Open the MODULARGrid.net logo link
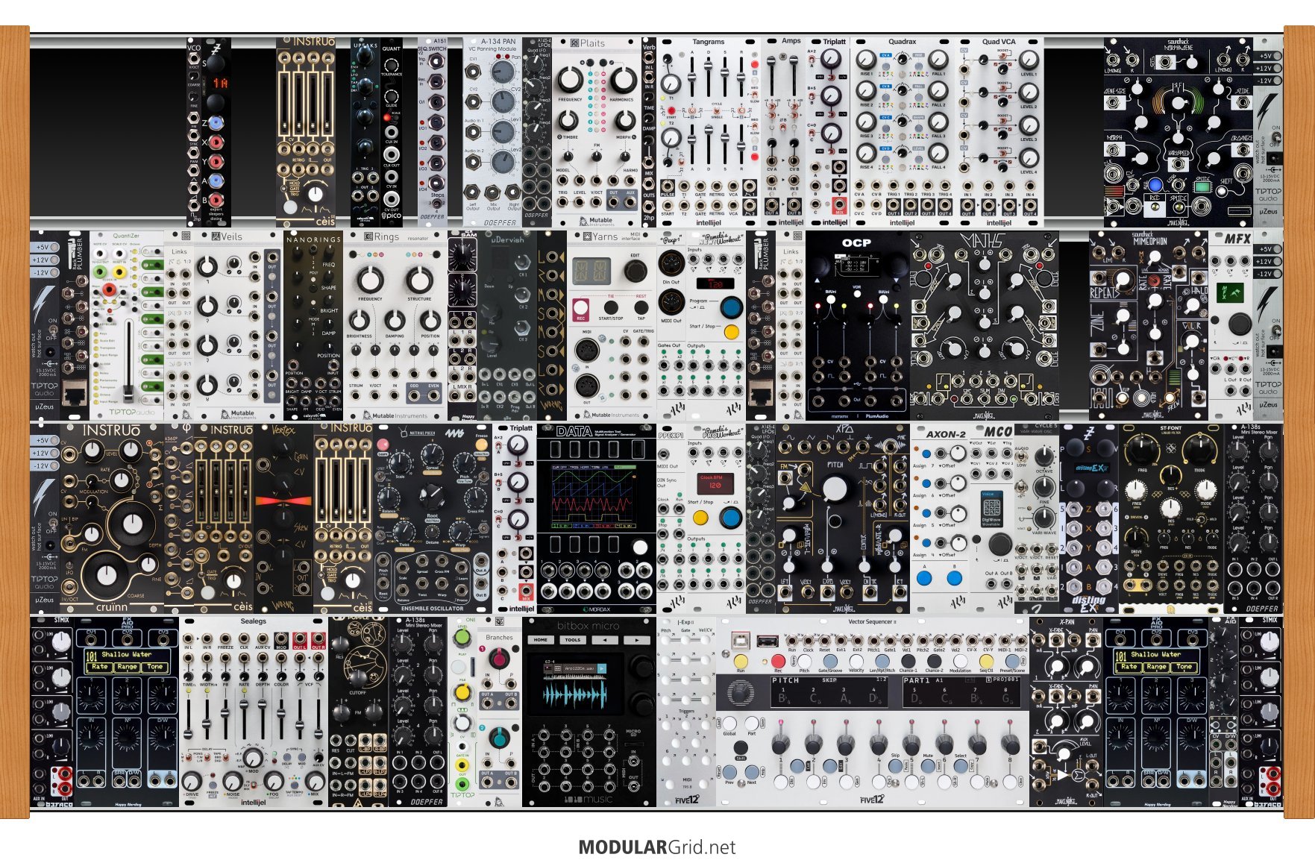1315x863 pixels. coord(657,847)
